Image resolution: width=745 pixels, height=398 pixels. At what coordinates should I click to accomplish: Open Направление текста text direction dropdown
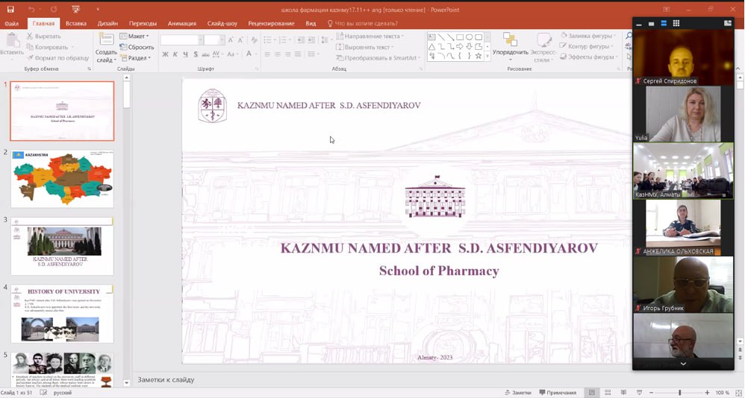tap(370, 36)
